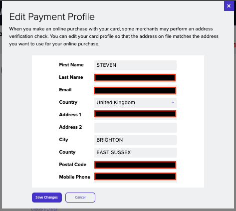
Task: Save the payment profile changes
Action: click(x=47, y=198)
